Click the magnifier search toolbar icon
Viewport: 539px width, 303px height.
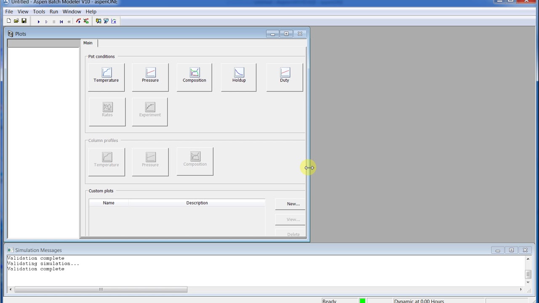click(106, 21)
